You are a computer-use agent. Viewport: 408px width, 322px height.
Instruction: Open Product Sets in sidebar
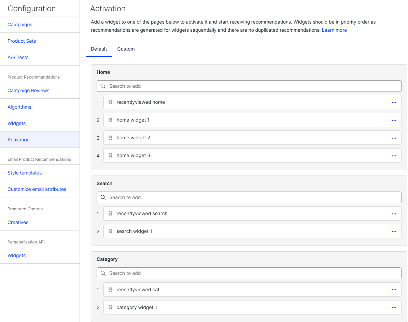pyautogui.click(x=22, y=41)
